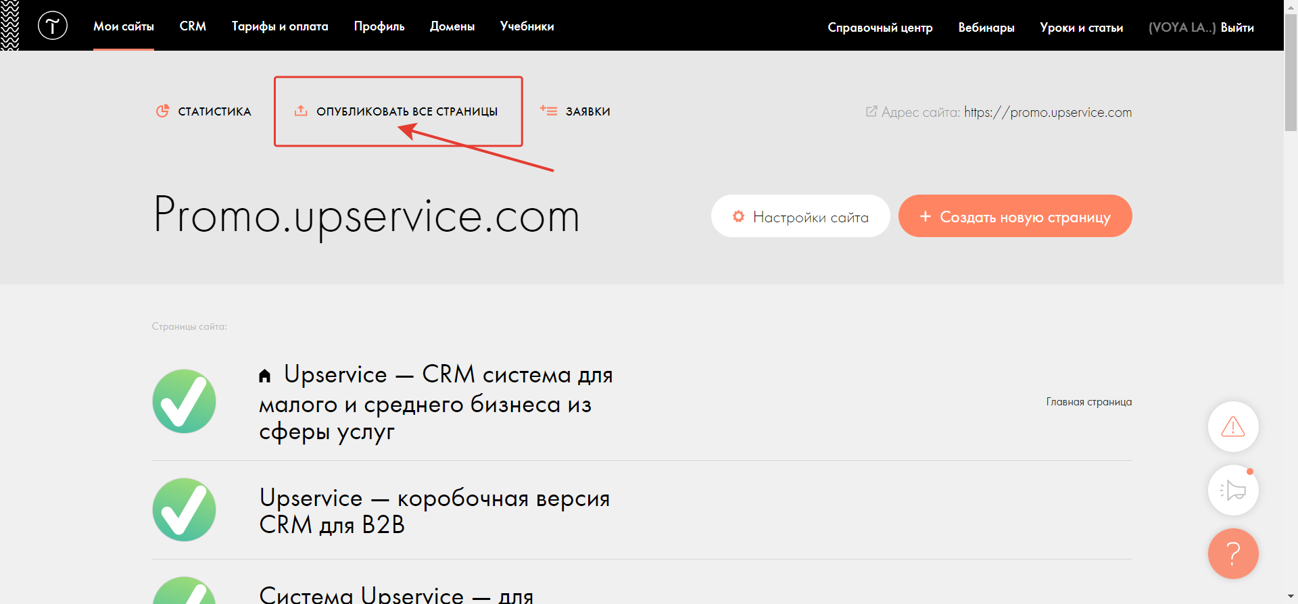Open the Учебники menu item
This screenshot has height=604, width=1298.
[x=527, y=26]
